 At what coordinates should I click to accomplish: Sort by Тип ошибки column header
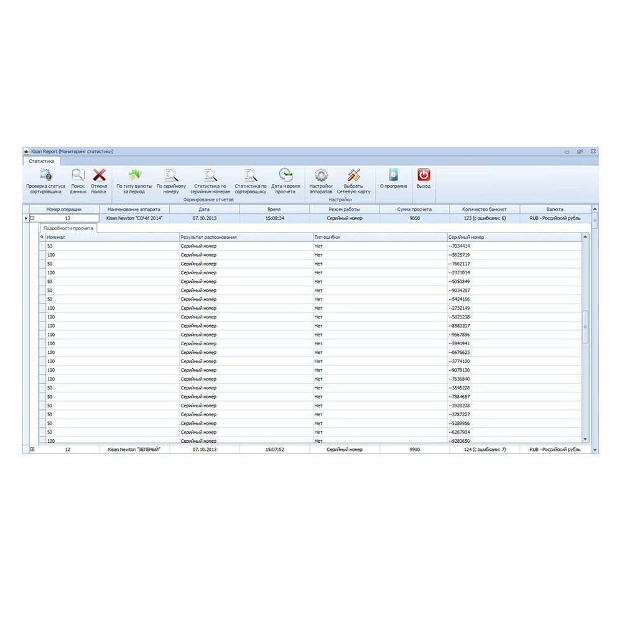pyautogui.click(x=380, y=237)
